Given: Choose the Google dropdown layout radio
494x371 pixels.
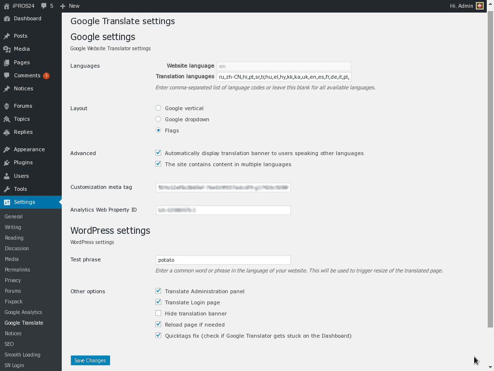Looking at the screenshot, I should pos(158,119).
